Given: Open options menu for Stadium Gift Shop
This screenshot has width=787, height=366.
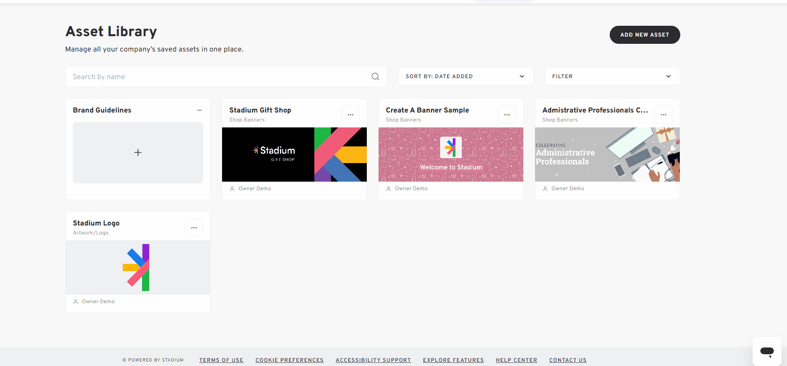Looking at the screenshot, I should pos(351,115).
